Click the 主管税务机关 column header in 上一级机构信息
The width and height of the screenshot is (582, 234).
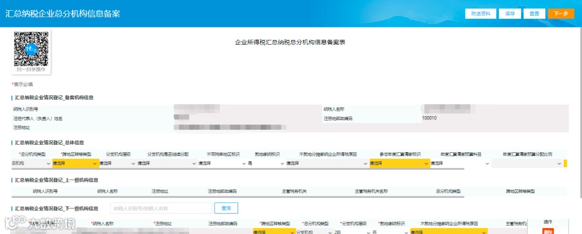pyautogui.click(x=294, y=192)
